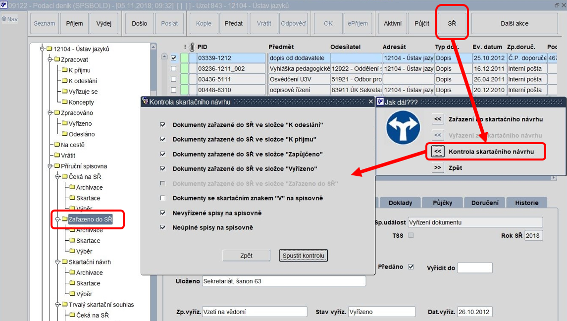Click the >> arrow next to Zpět

[x=438, y=167]
